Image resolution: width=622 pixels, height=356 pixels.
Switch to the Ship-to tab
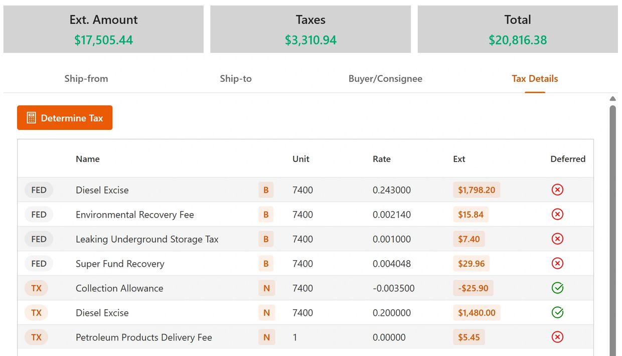236,79
